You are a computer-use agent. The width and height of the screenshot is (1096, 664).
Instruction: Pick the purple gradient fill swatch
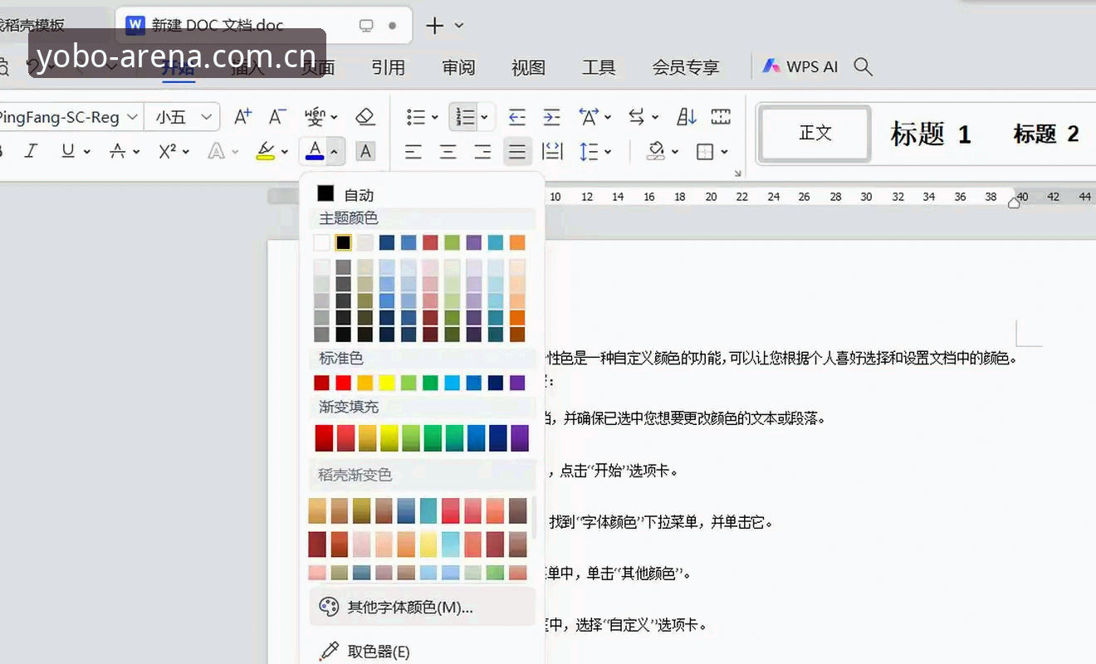(x=520, y=438)
